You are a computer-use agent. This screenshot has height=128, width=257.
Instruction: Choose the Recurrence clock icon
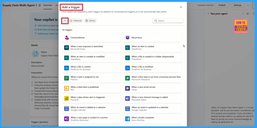coord(127,37)
